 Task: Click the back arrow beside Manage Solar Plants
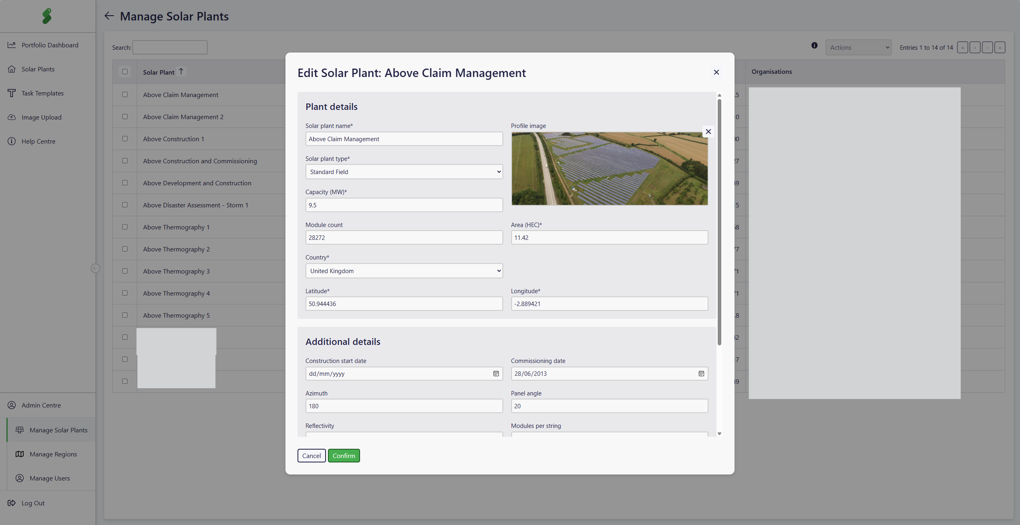[x=109, y=16]
